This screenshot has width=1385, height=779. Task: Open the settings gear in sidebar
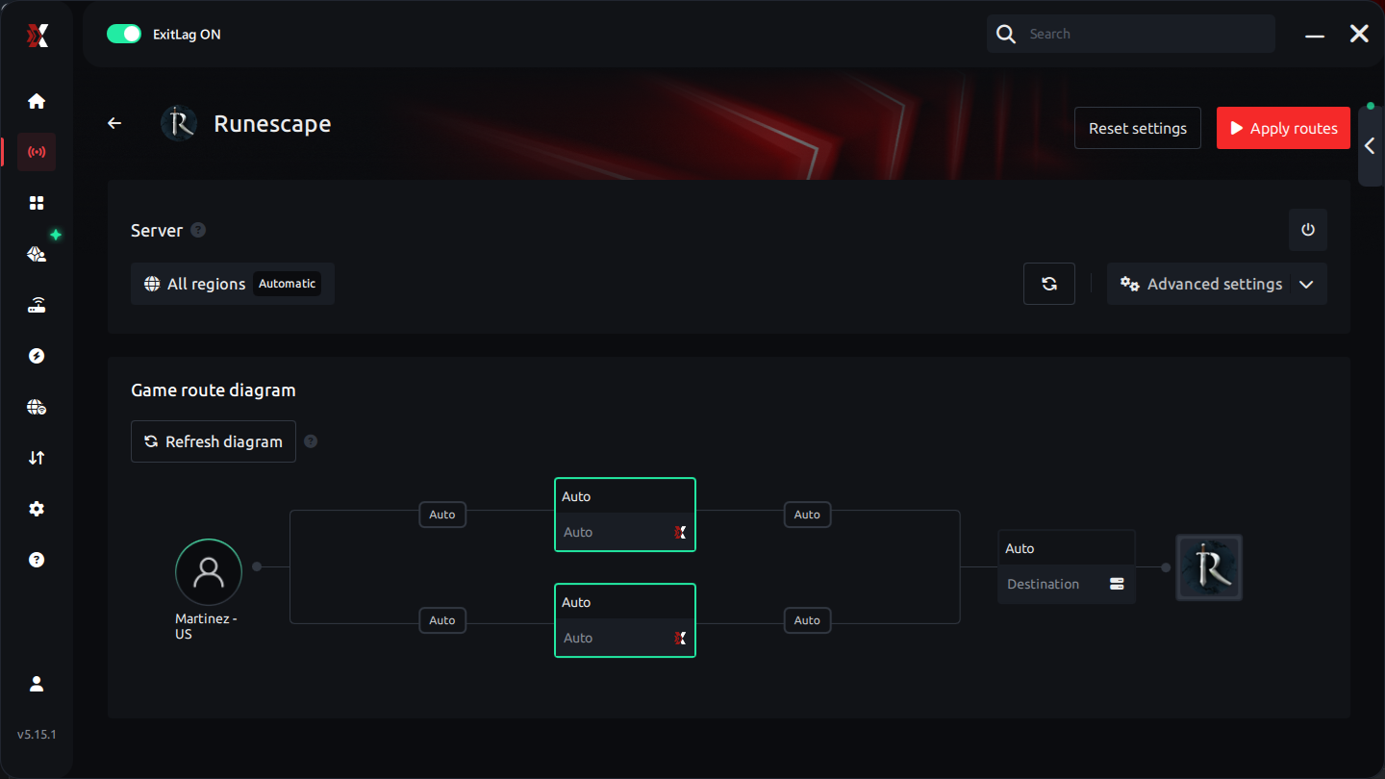click(x=37, y=509)
